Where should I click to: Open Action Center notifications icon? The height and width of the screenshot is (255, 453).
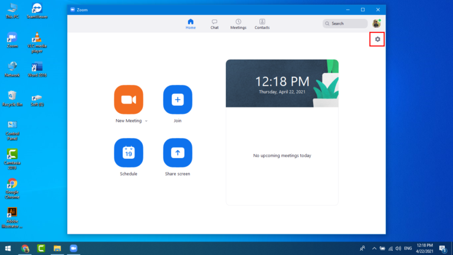coord(442,249)
